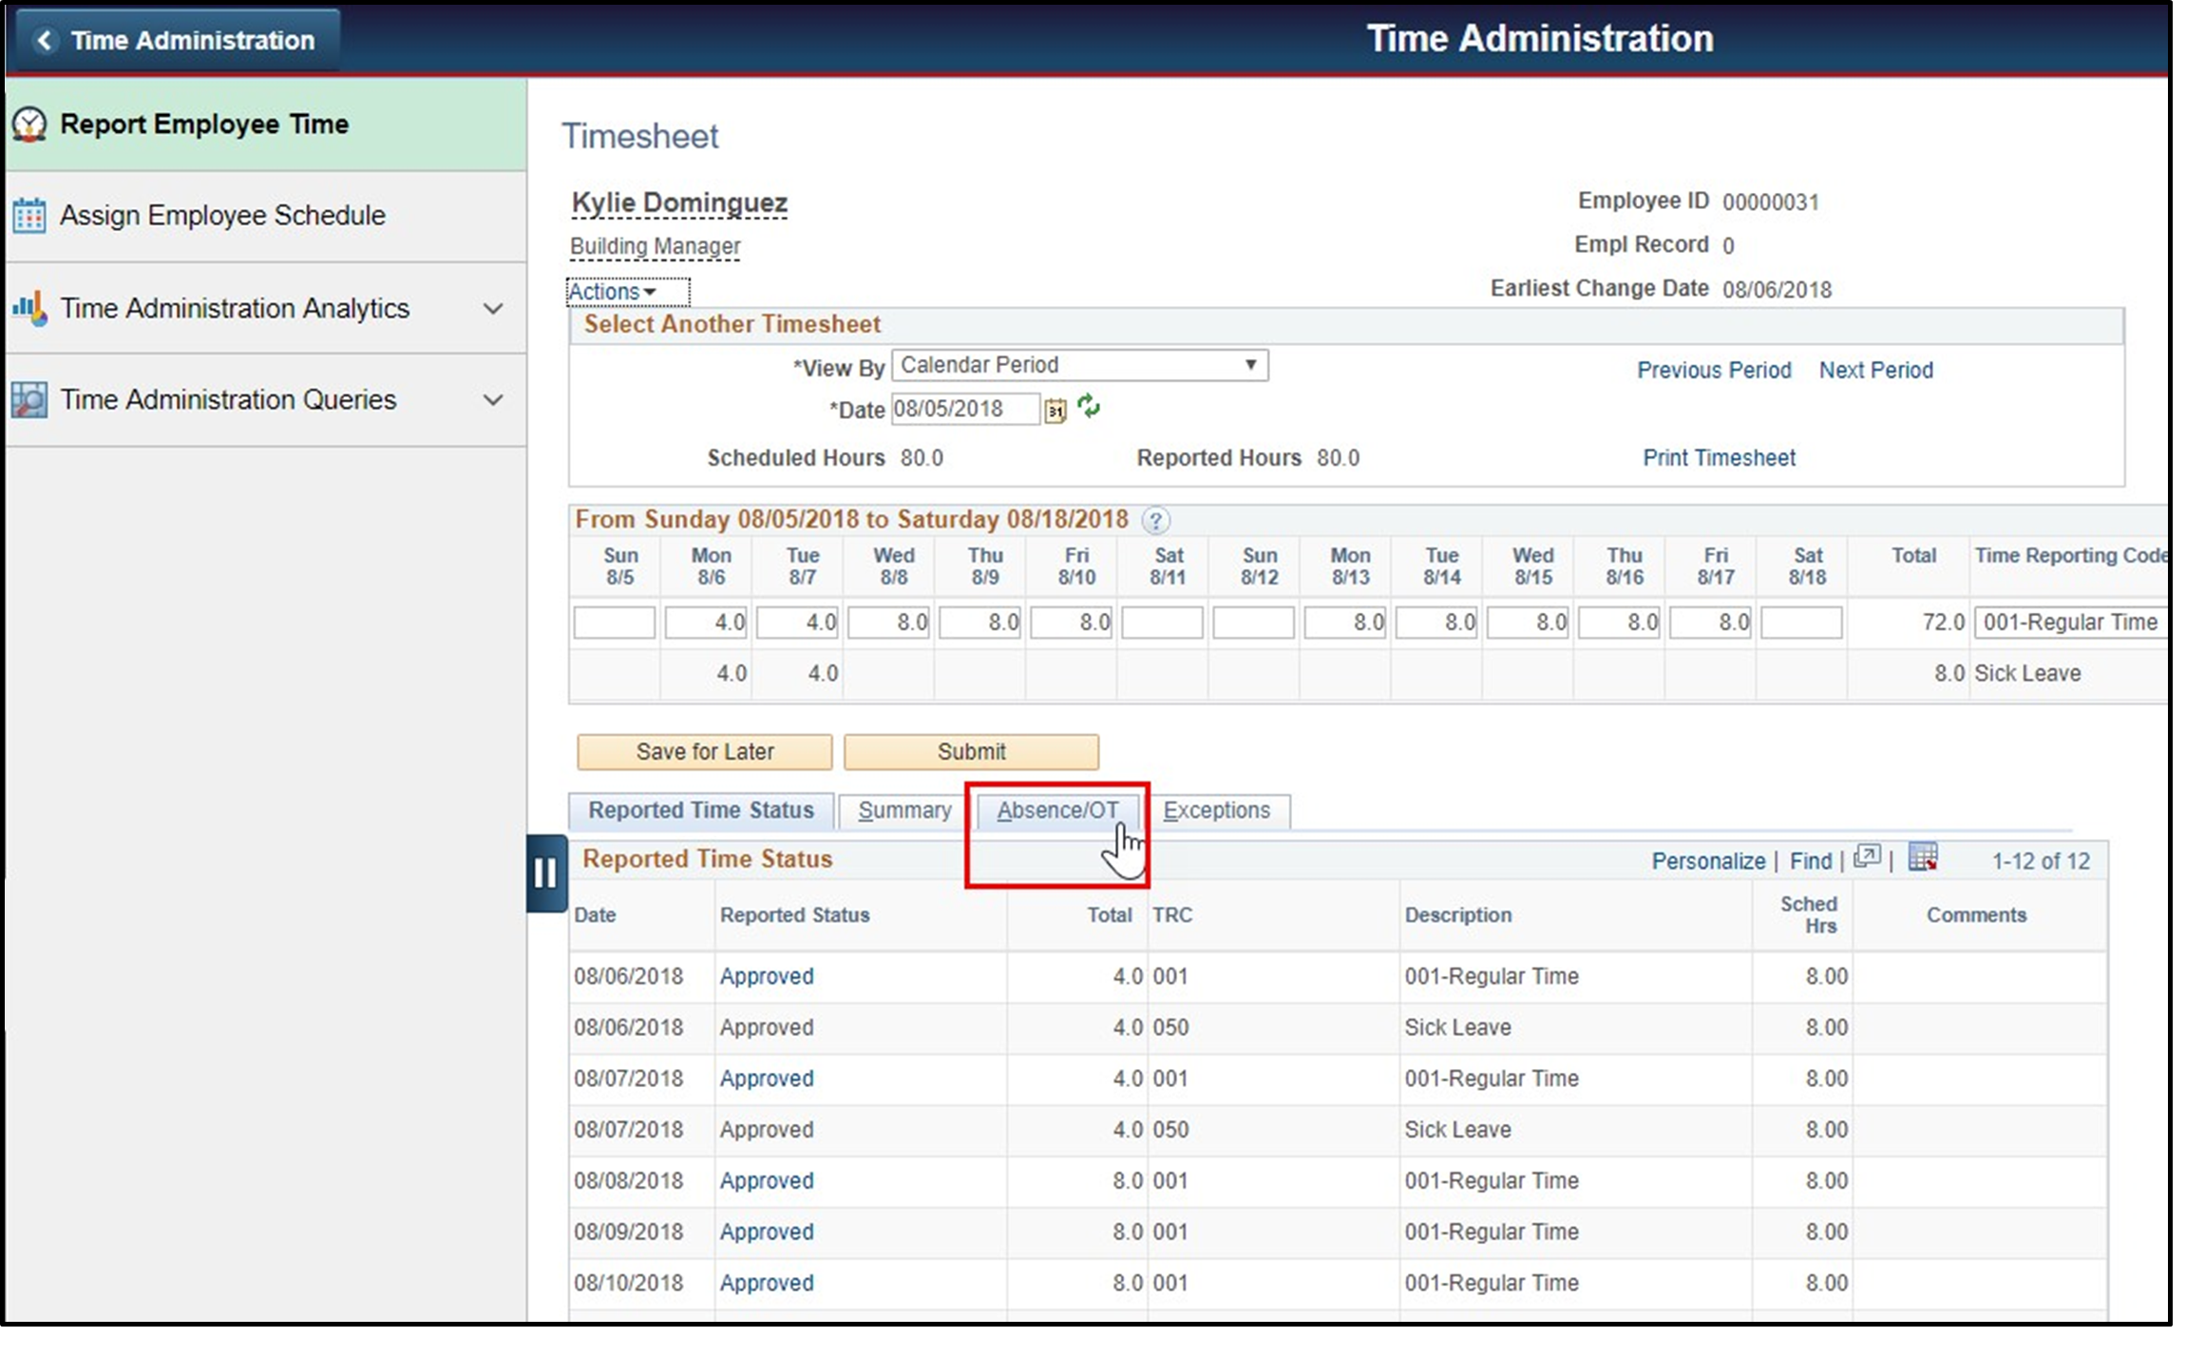
Task: Submit the timesheet
Action: click(x=971, y=751)
